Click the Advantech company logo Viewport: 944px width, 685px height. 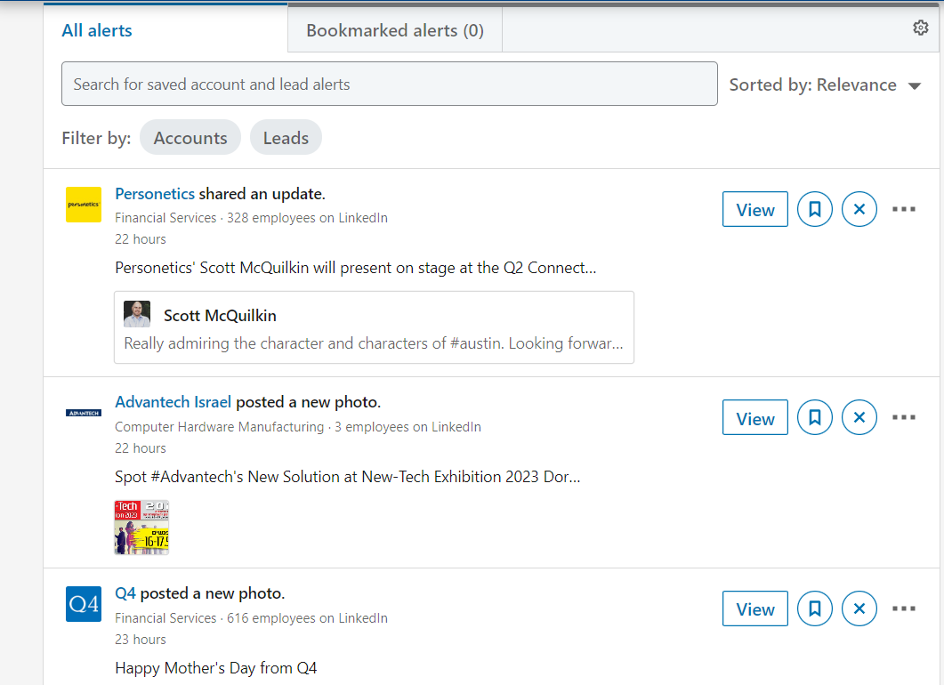point(84,413)
